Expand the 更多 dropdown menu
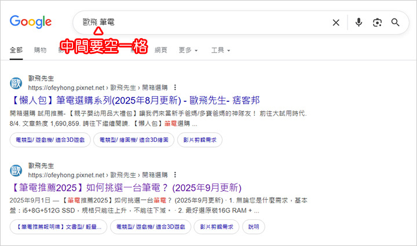The width and height of the screenshot is (417, 246). (x=188, y=50)
